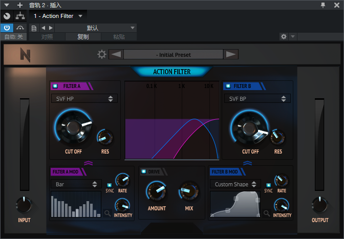Toggle the plugin power bypass button
The width and height of the screenshot is (344, 239).
click(7, 28)
